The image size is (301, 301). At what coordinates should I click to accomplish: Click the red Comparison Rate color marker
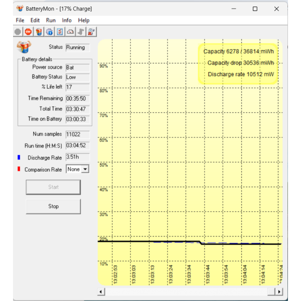(19, 169)
